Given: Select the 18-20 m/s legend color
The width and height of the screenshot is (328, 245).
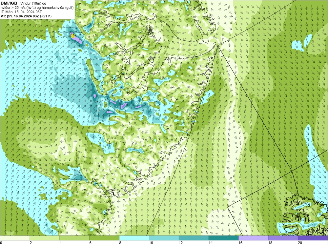Looking at the screenshot, I should (x=283, y=238).
